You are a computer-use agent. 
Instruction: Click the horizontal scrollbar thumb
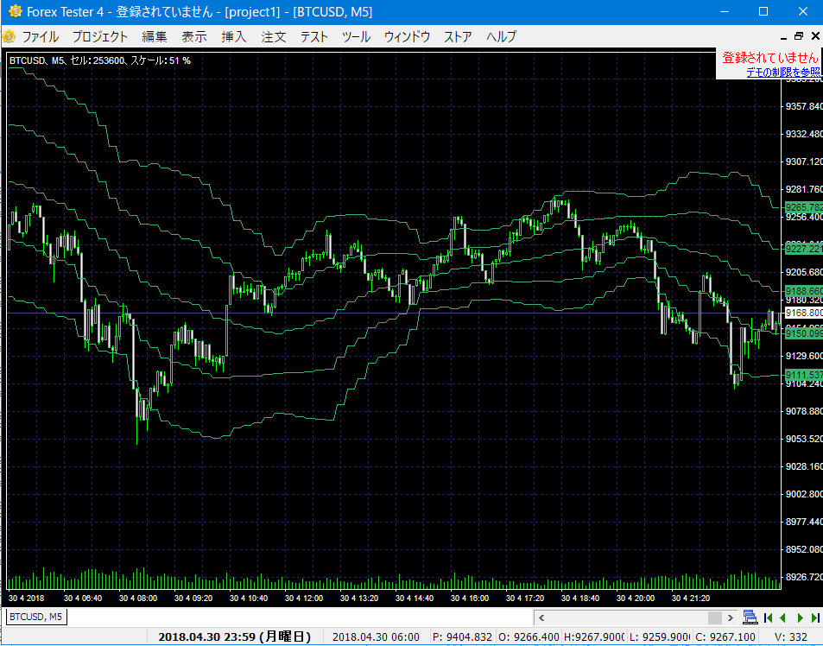point(715,617)
